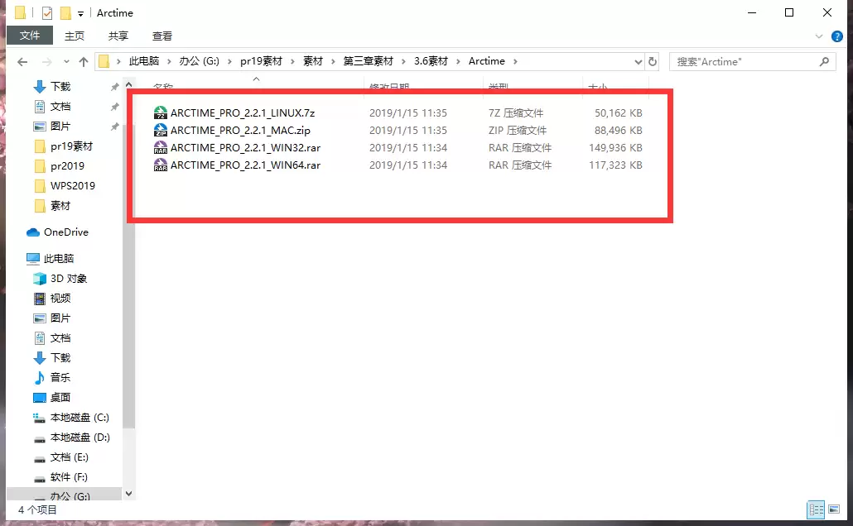
Task: Click the Explorer window title bar icon
Action: 20,12
